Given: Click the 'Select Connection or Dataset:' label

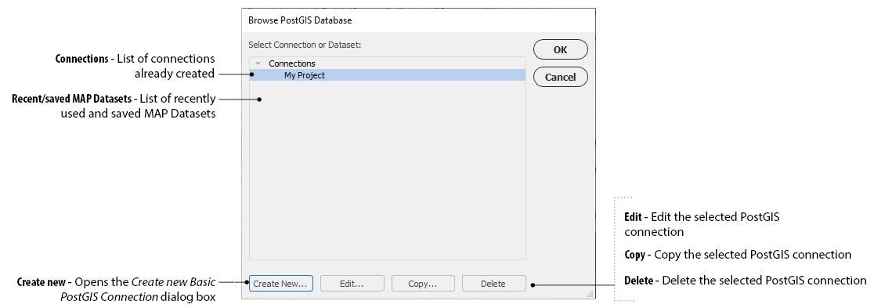Looking at the screenshot, I should tap(305, 44).
